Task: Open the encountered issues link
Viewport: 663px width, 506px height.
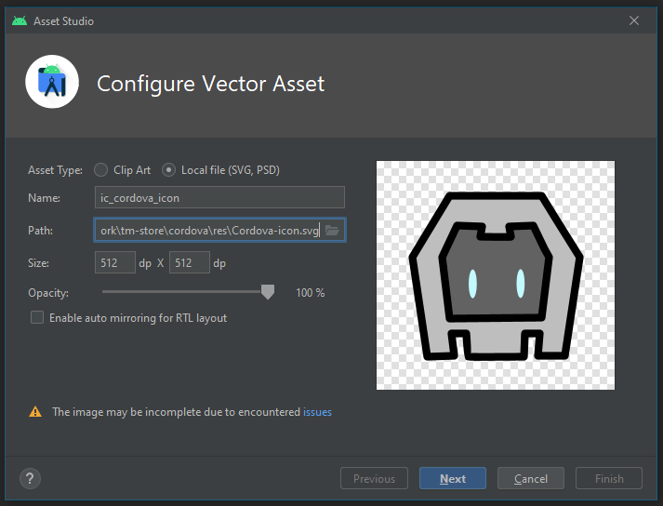Action: point(317,412)
